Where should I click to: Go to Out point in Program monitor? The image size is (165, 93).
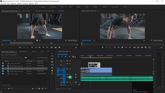tap(130, 48)
